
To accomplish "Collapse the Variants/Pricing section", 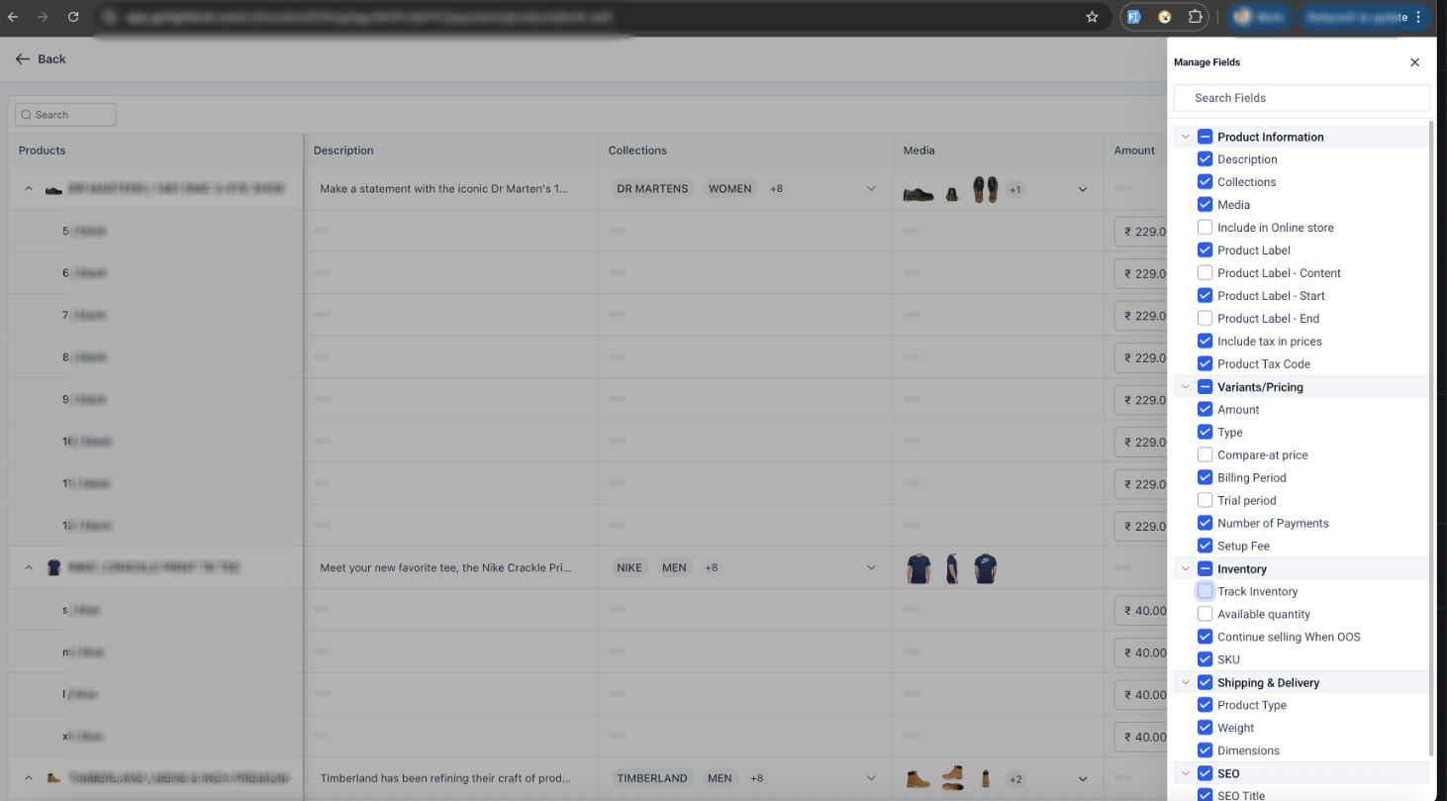I will (1186, 387).
